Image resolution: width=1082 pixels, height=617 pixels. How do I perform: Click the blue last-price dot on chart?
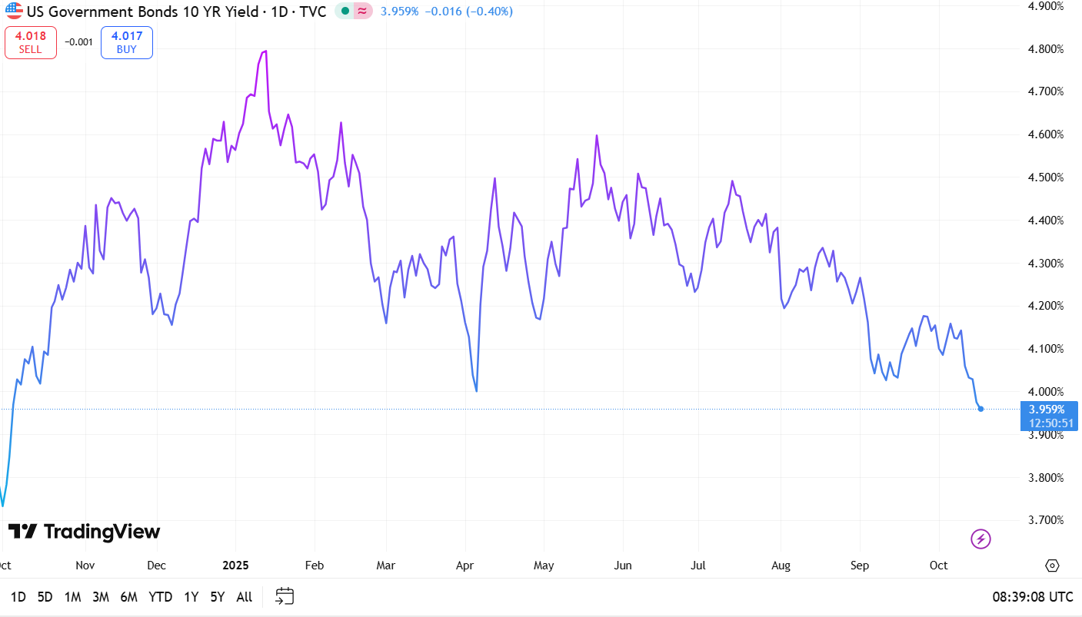980,409
